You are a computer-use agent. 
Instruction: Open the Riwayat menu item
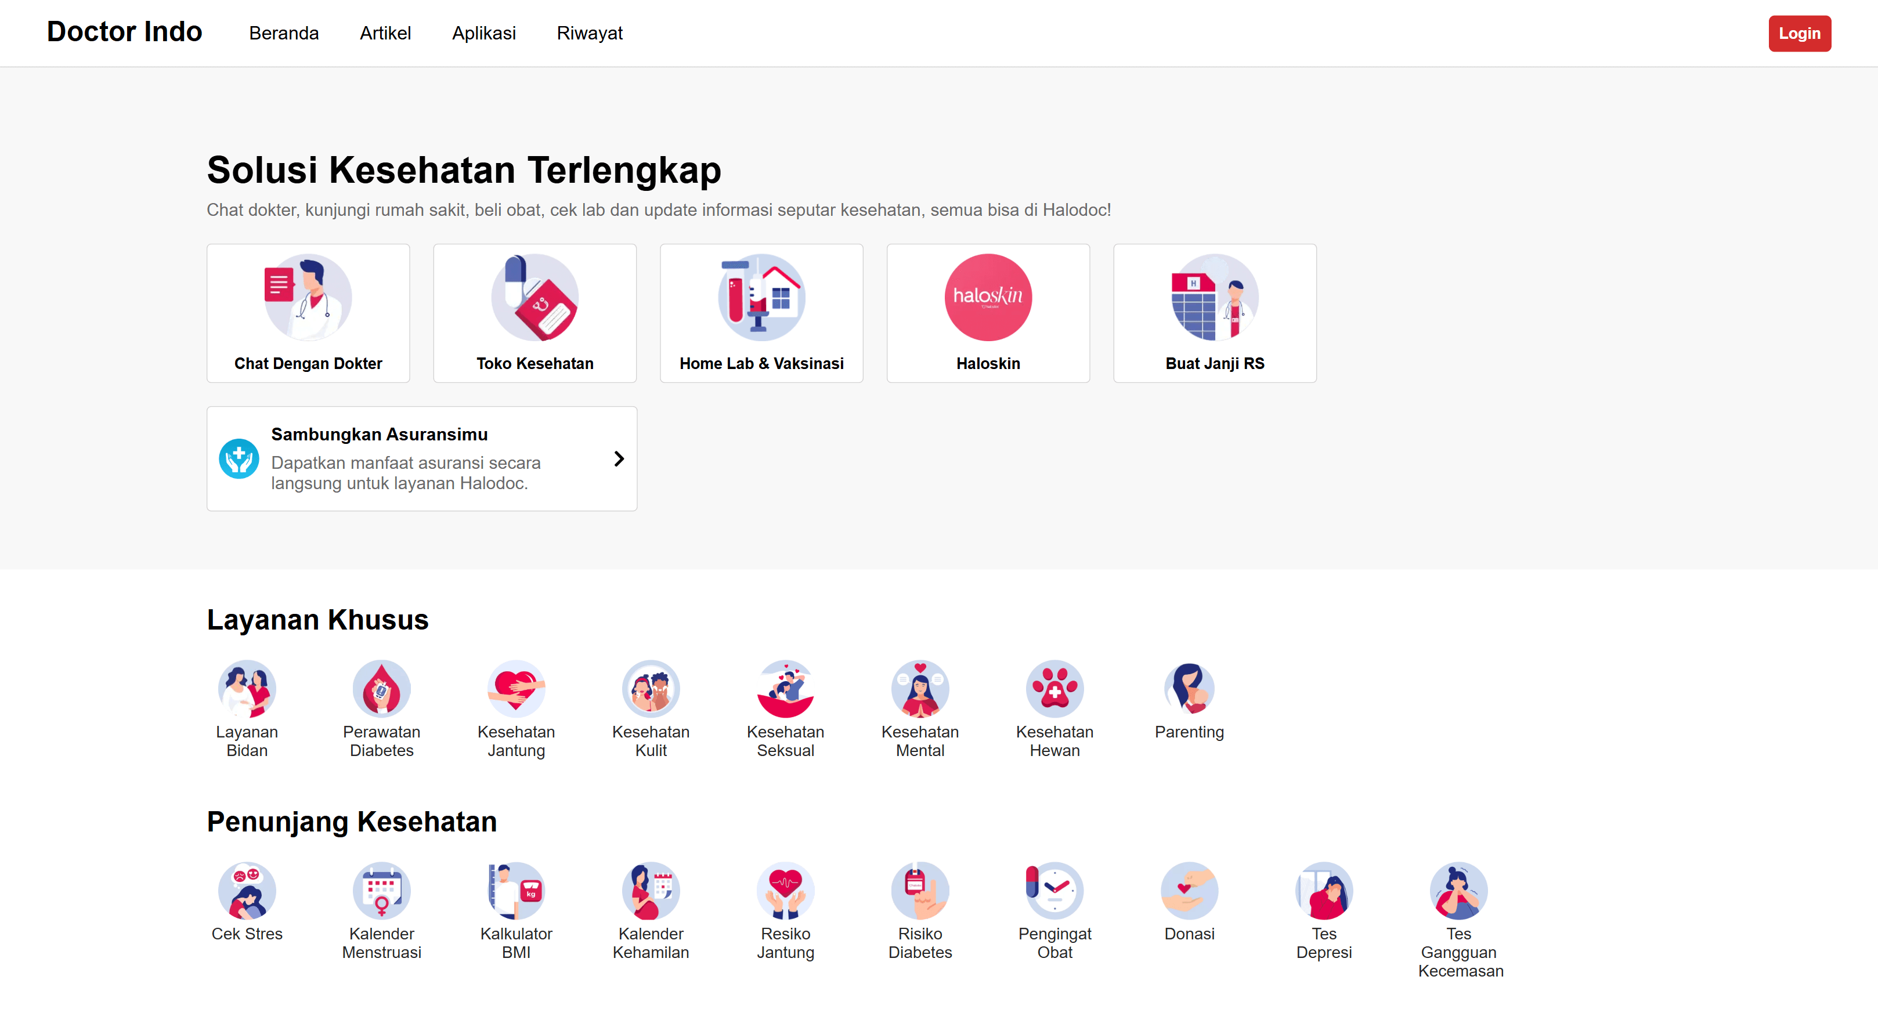click(589, 34)
